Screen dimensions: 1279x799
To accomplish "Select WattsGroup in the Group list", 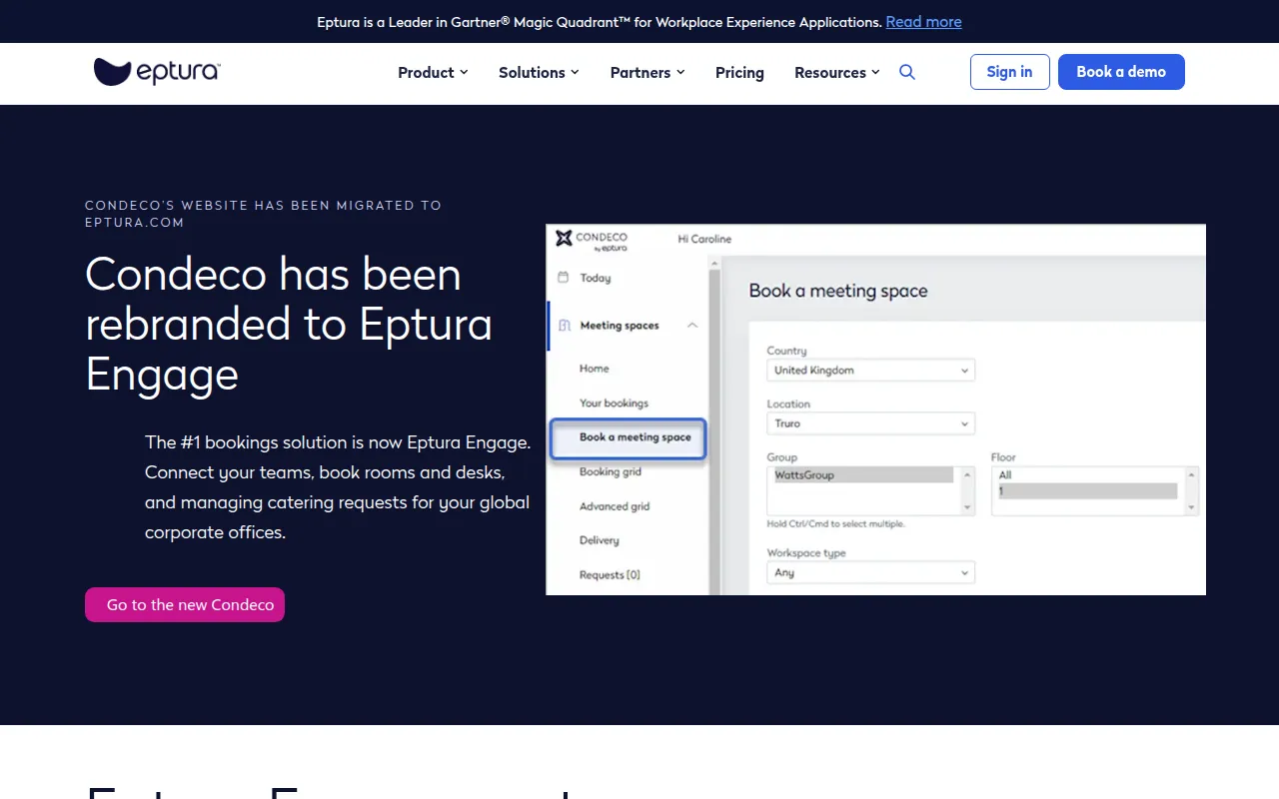I will (863, 475).
